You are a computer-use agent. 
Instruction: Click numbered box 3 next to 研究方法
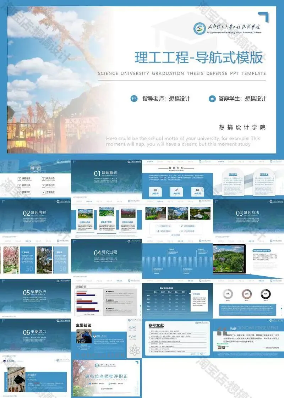[19, 186]
